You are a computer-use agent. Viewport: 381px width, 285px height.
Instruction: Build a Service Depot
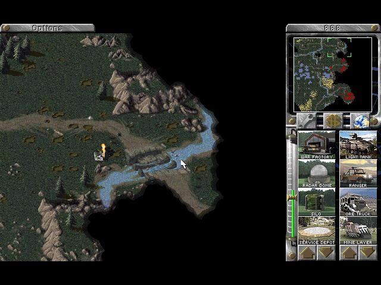pos(317,231)
